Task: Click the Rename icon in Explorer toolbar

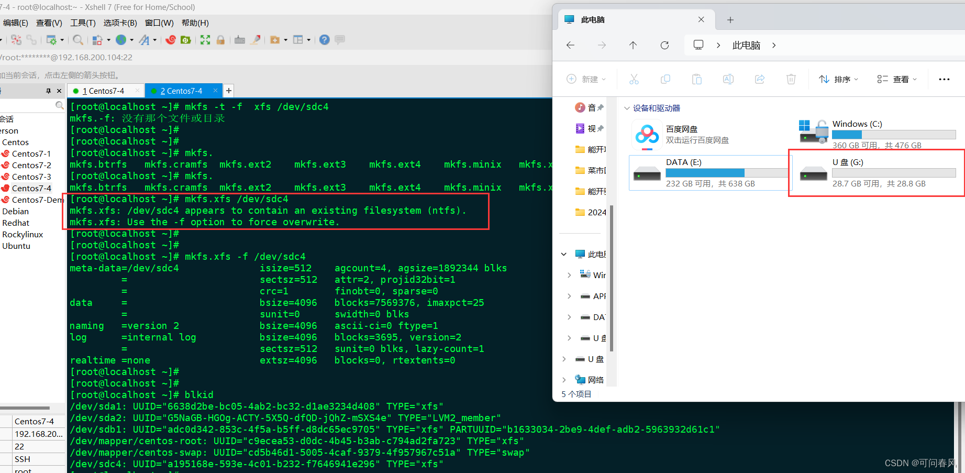Action: (728, 79)
